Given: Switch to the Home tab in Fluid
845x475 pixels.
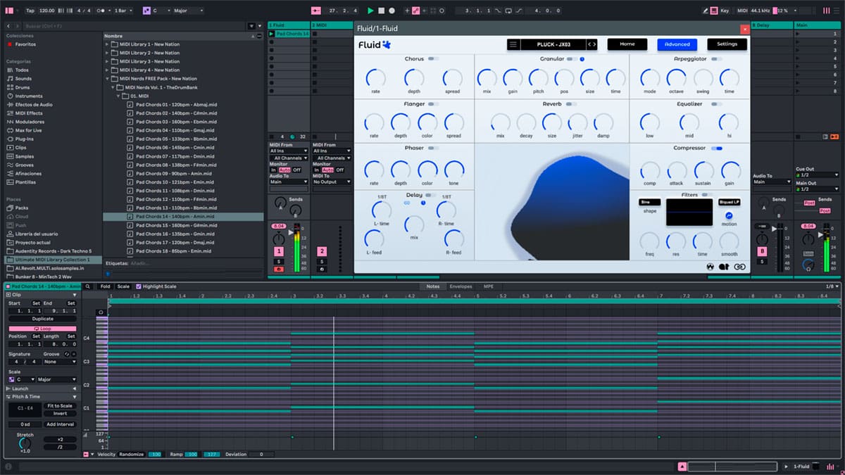Looking at the screenshot, I should click(627, 44).
